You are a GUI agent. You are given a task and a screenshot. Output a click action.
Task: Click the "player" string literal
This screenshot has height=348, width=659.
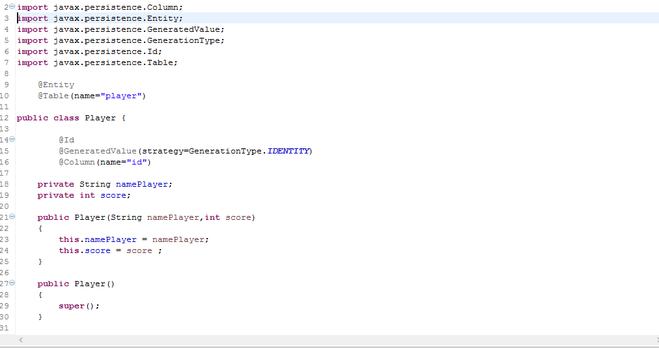click(x=121, y=96)
